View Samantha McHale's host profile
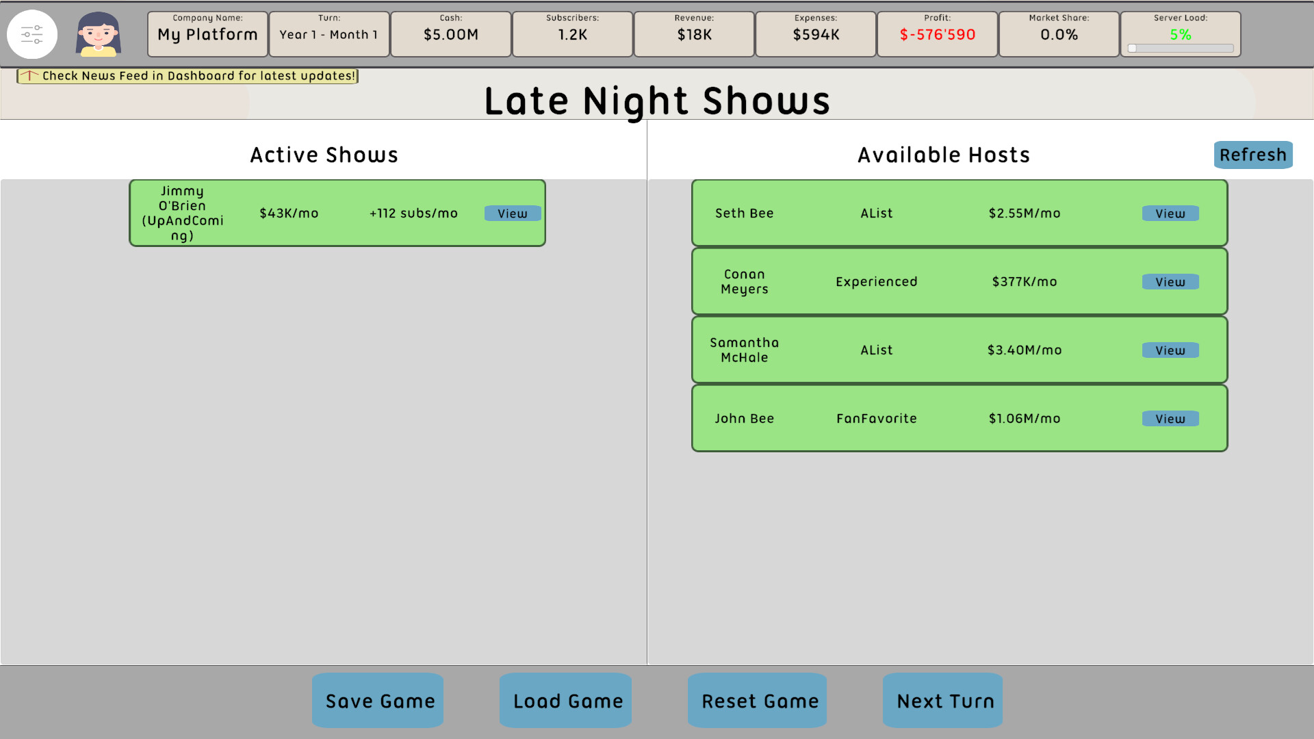This screenshot has width=1314, height=739. pos(1170,350)
